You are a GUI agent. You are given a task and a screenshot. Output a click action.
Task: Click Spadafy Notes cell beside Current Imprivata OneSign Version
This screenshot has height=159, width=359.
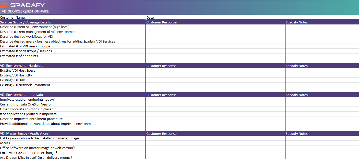pos(322,104)
